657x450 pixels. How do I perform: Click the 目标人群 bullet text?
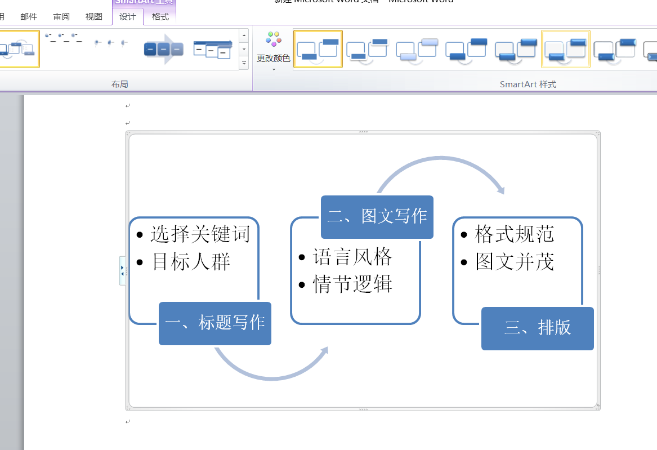coord(191,262)
